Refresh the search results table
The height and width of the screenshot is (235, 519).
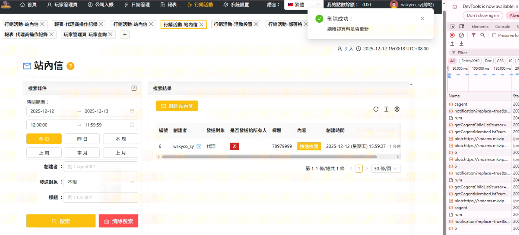[376, 109]
